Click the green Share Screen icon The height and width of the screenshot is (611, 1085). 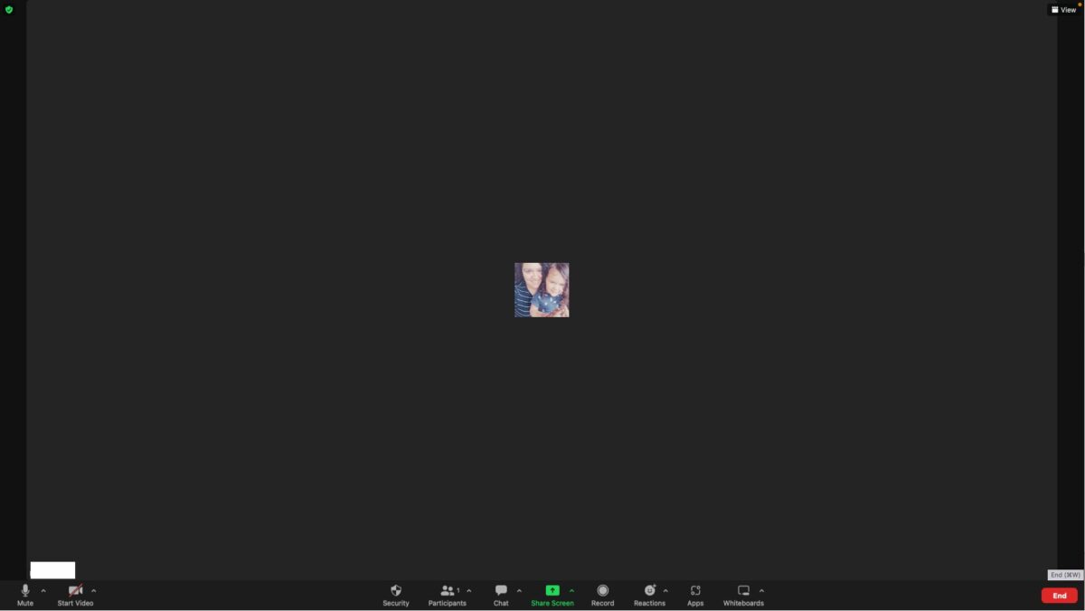tap(552, 591)
